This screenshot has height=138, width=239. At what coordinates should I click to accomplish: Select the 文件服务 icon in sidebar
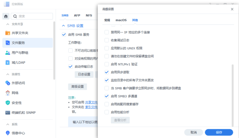7,43
